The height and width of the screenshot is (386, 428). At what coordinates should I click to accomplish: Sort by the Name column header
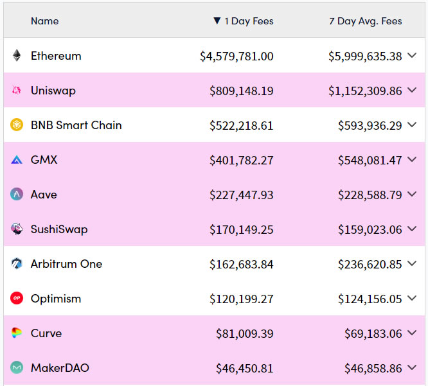(44, 21)
